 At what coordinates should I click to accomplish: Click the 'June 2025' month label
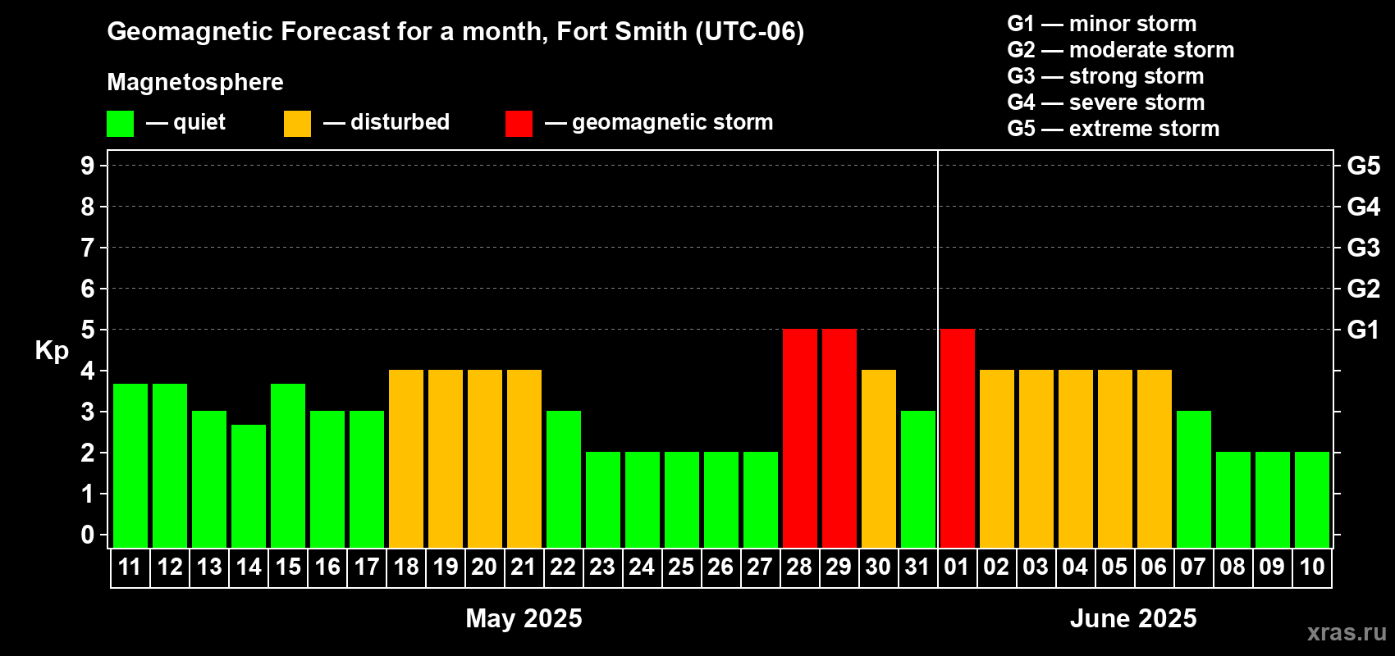coord(1133,618)
